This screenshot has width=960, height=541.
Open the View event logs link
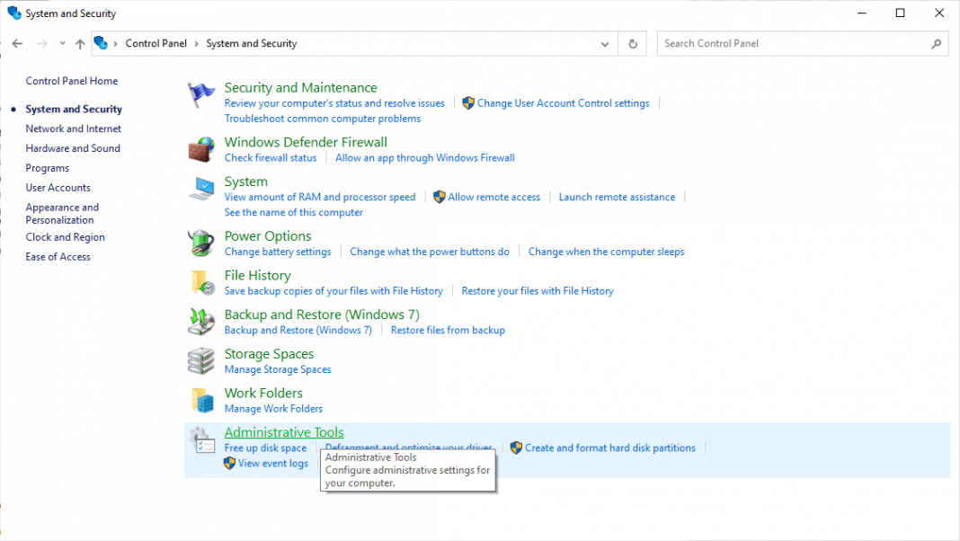[x=273, y=464]
